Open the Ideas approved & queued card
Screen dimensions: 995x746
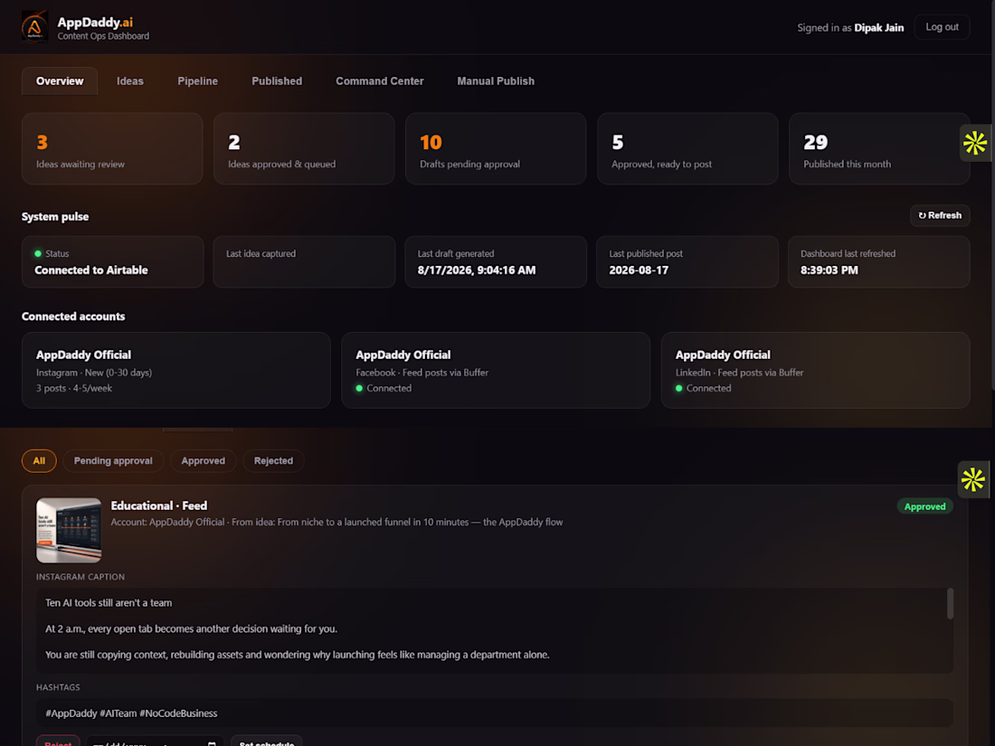point(304,149)
